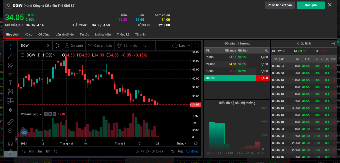
Task: Set chart range to 1m
Action: pos(48,151)
